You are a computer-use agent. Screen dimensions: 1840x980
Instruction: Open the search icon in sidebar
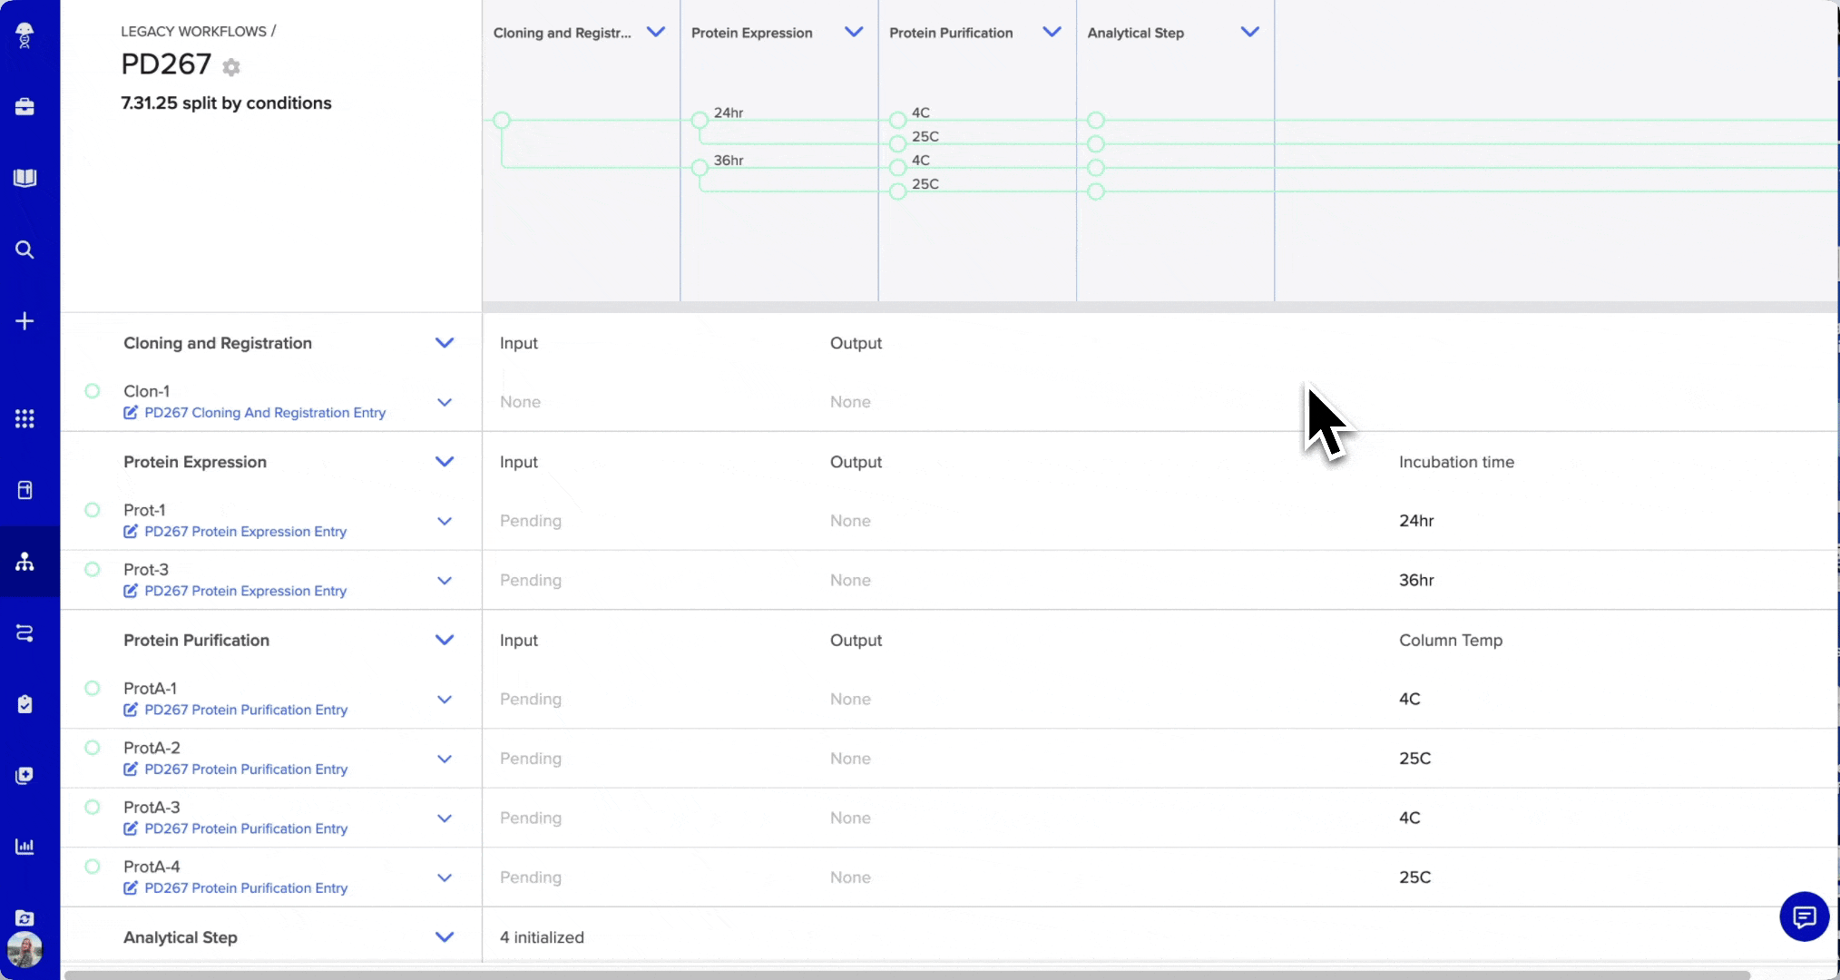point(24,250)
